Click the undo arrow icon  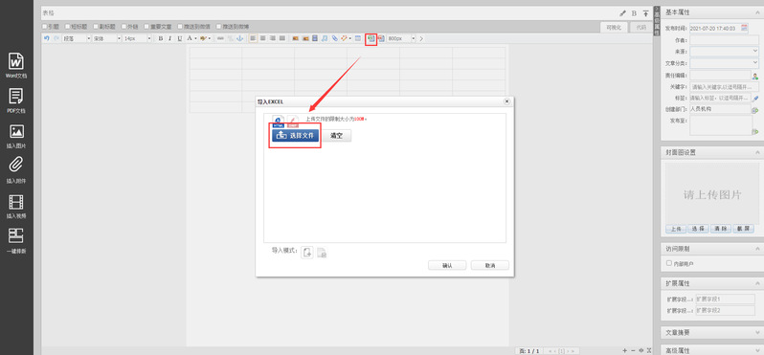tap(47, 38)
